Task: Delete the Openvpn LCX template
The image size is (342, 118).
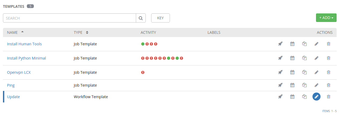Action: tap(329, 72)
